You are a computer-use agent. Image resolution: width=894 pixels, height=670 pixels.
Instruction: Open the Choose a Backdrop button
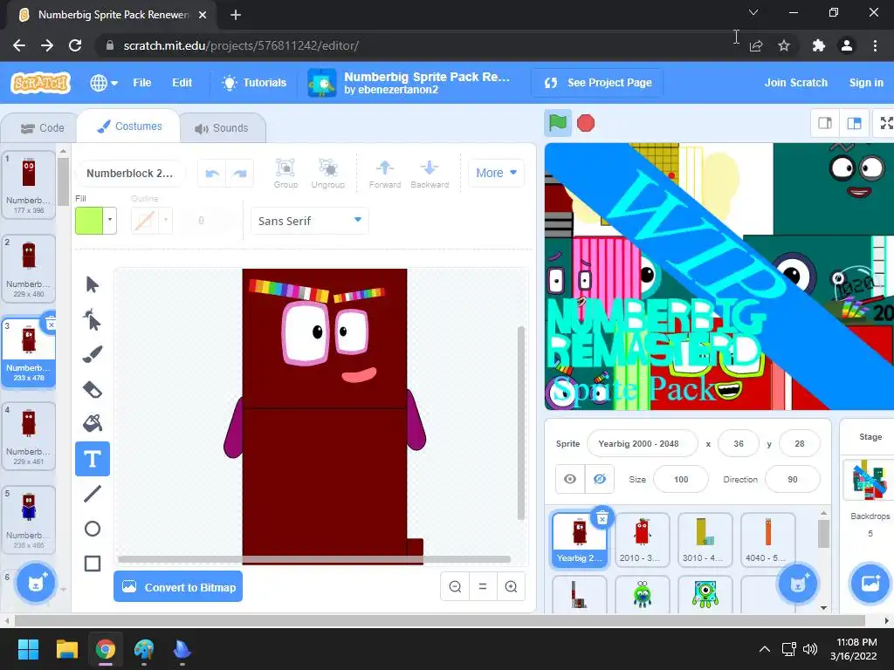[x=870, y=583]
